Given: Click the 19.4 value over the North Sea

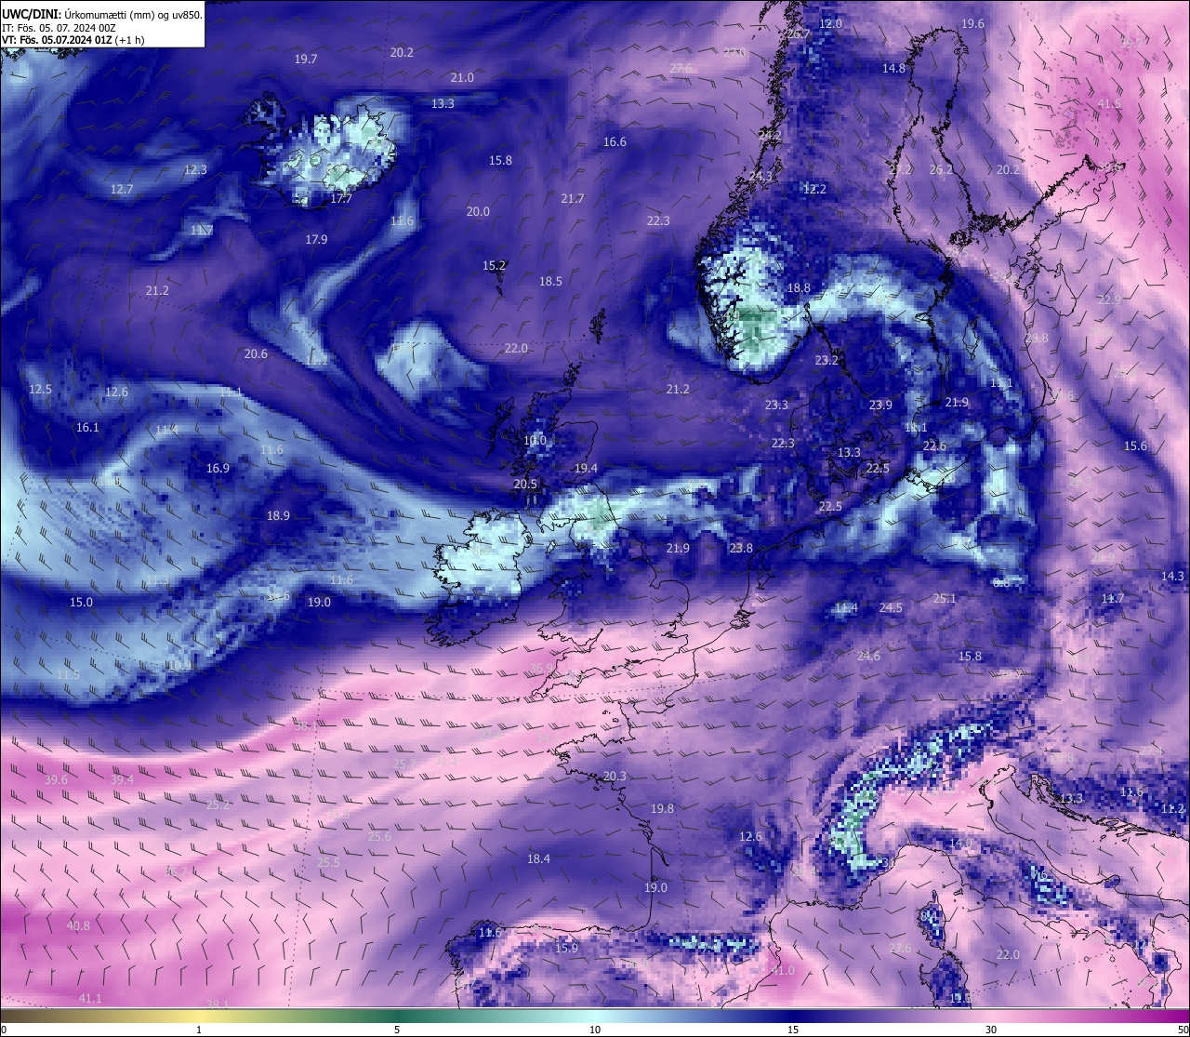Looking at the screenshot, I should click(586, 468).
